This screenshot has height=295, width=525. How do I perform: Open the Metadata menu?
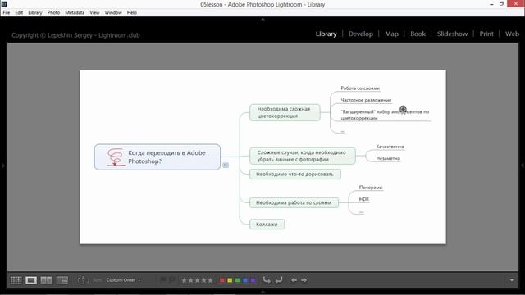click(x=75, y=13)
